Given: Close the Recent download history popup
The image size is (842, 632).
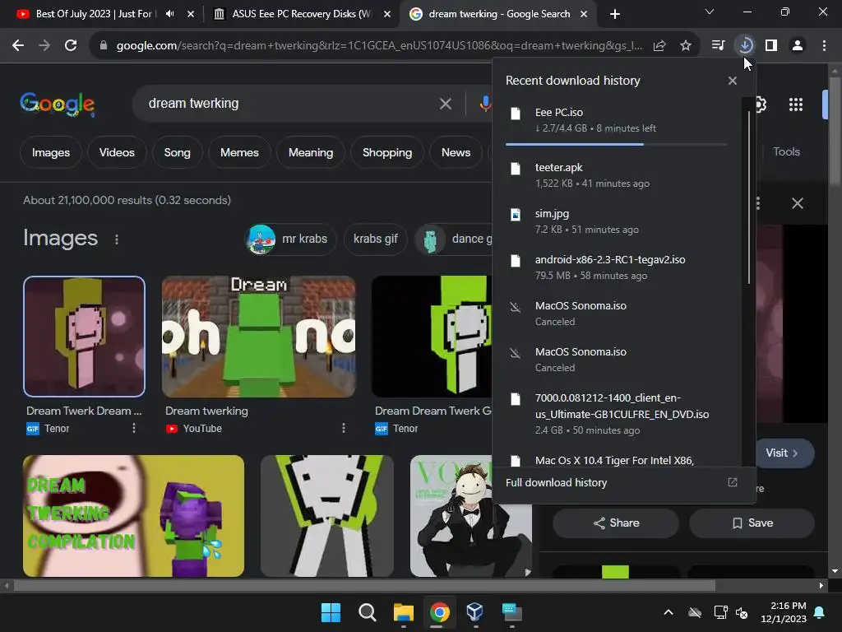Looking at the screenshot, I should pyautogui.click(x=733, y=81).
